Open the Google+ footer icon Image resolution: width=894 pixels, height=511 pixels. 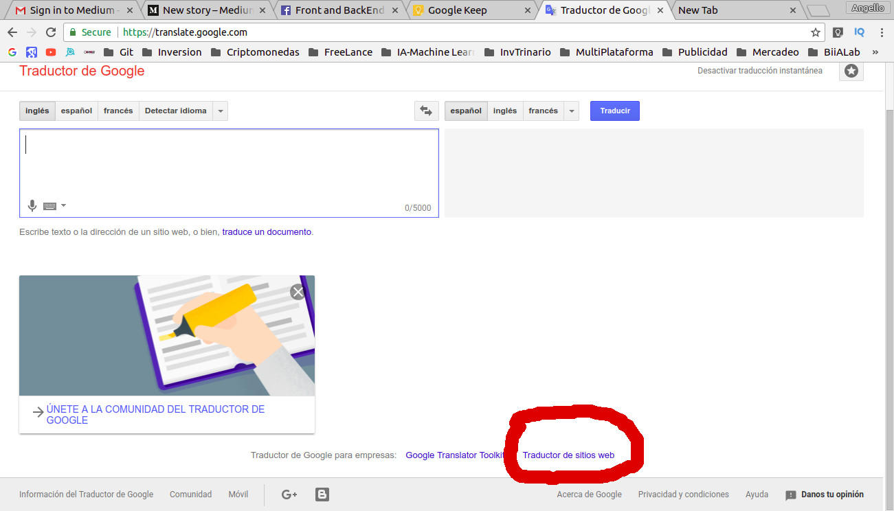tap(289, 495)
